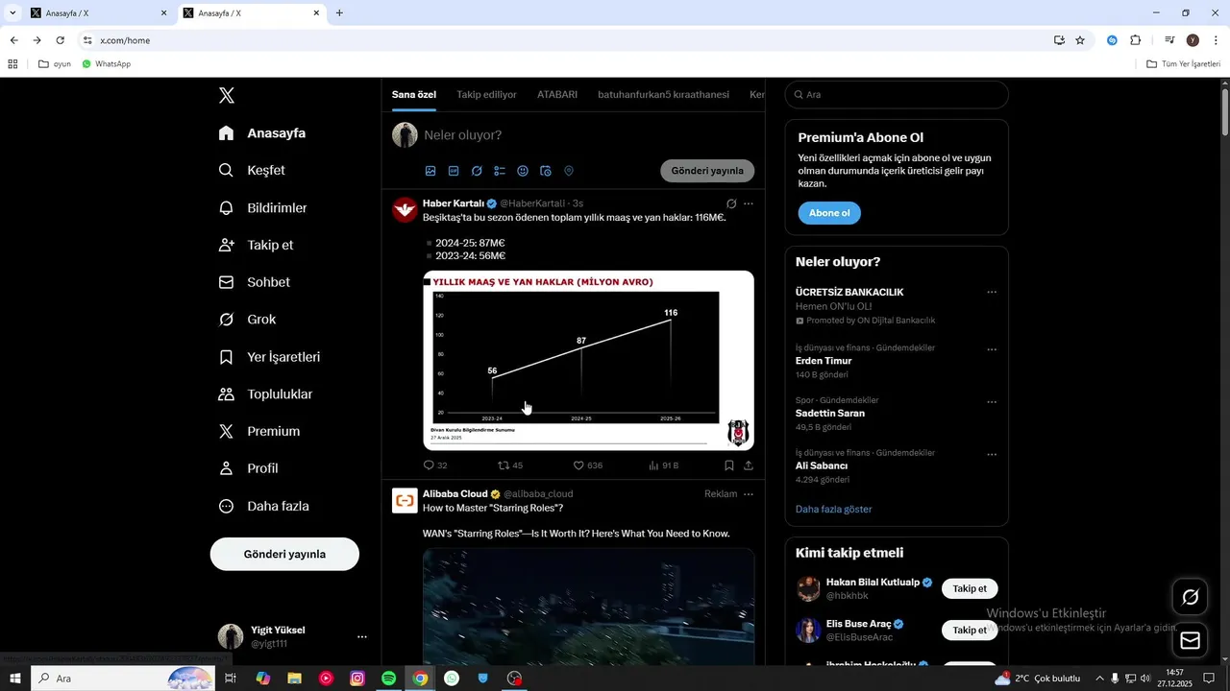
Task: View the Haber Kartalı post analytics
Action: pos(664,465)
